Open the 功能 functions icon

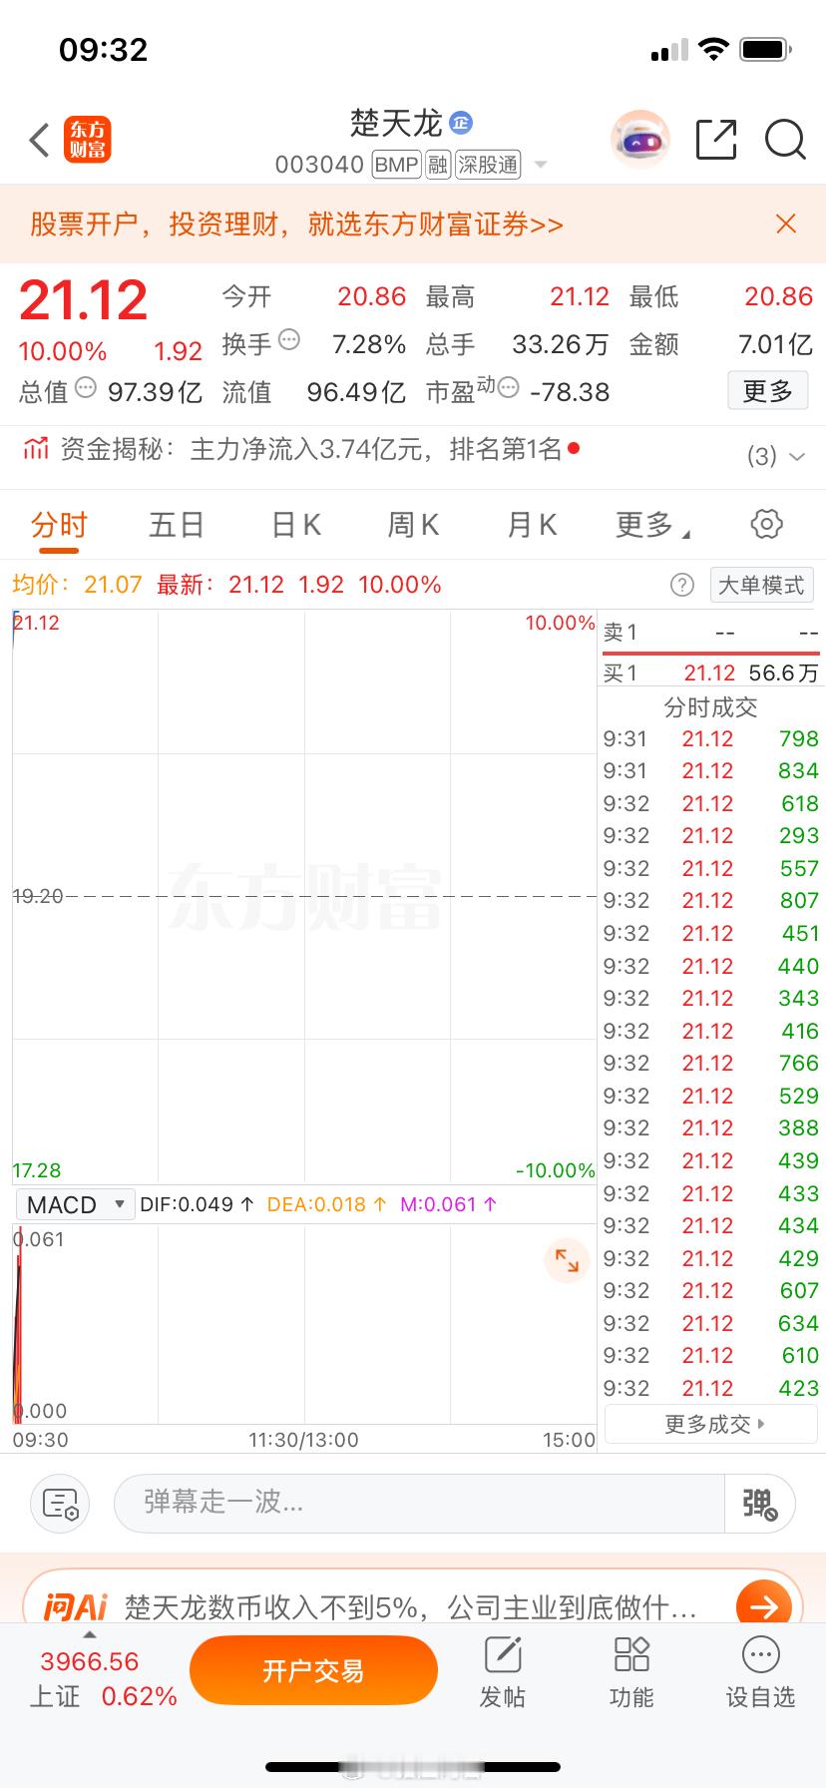[x=631, y=1672]
